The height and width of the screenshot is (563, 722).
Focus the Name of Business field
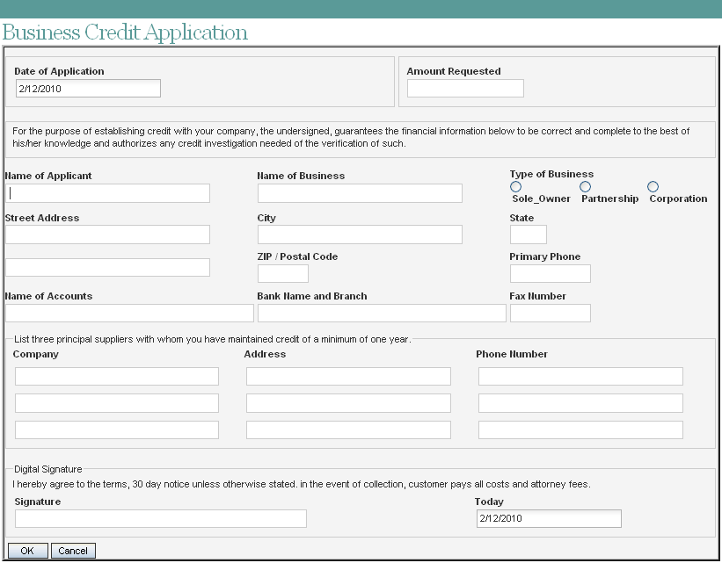click(360, 193)
